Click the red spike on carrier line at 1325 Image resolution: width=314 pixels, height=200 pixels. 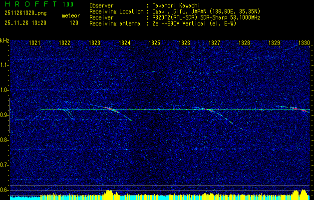pos(153,111)
